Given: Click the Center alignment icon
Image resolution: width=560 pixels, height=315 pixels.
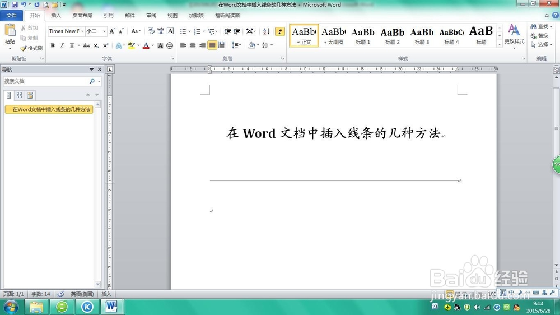Looking at the screenshot, I should [x=193, y=45].
